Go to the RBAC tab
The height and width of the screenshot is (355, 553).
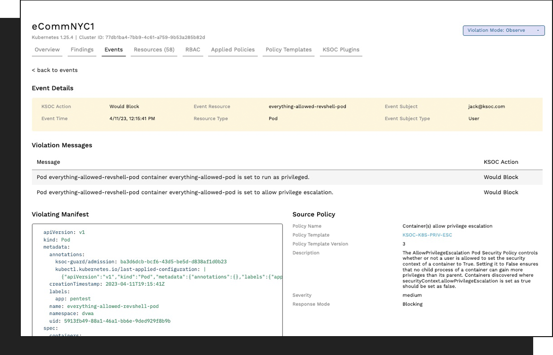[x=193, y=49]
